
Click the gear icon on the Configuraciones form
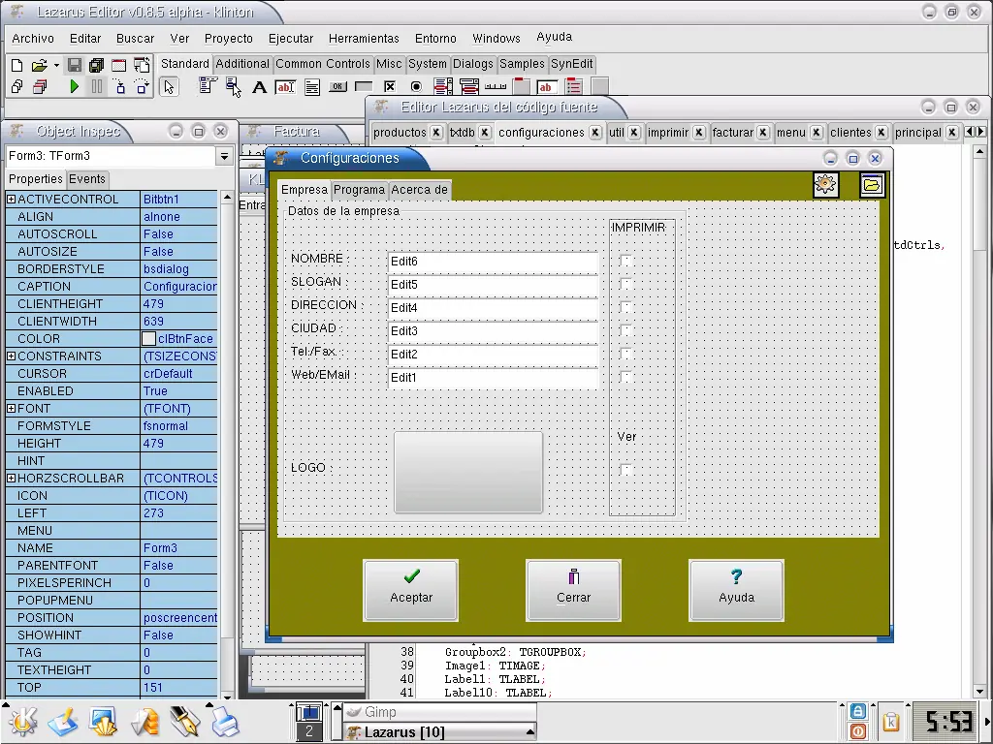click(825, 185)
